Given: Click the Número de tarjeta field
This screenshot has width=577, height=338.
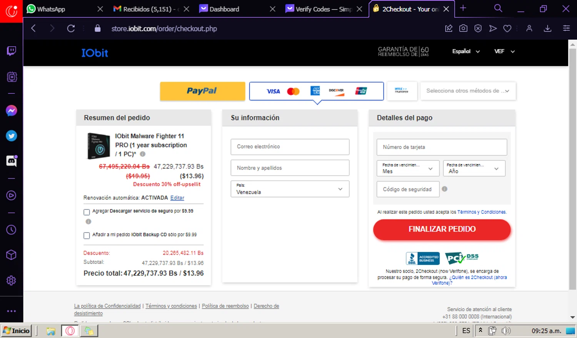Looking at the screenshot, I should [x=442, y=147].
